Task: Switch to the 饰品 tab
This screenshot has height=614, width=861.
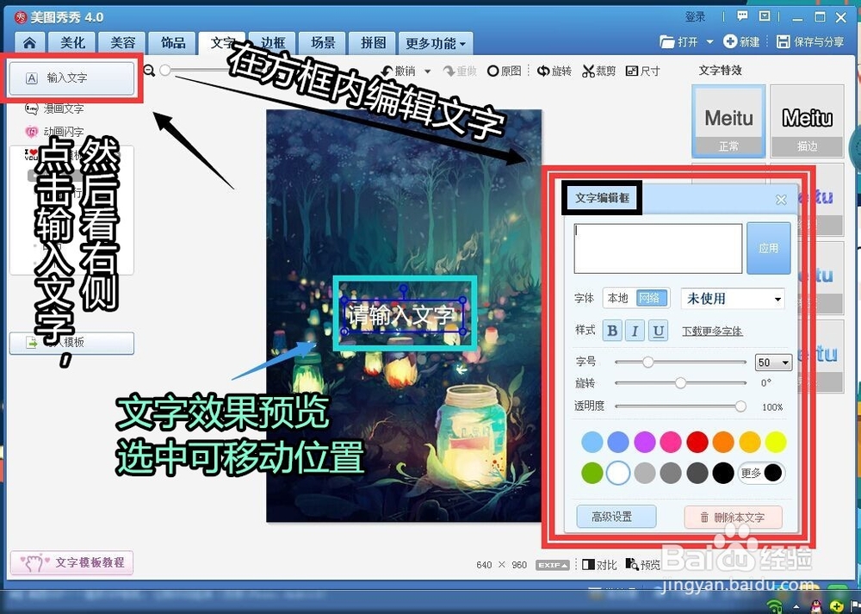Action: (173, 43)
